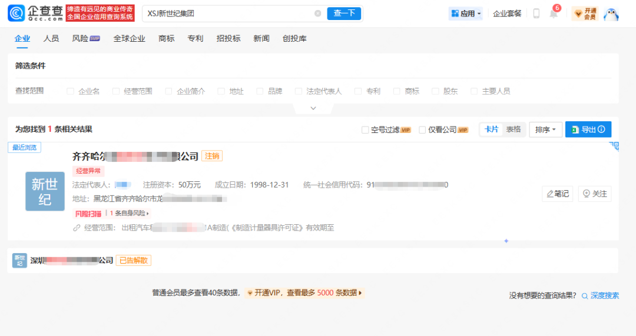Select the 新闻 tab

click(x=261, y=38)
